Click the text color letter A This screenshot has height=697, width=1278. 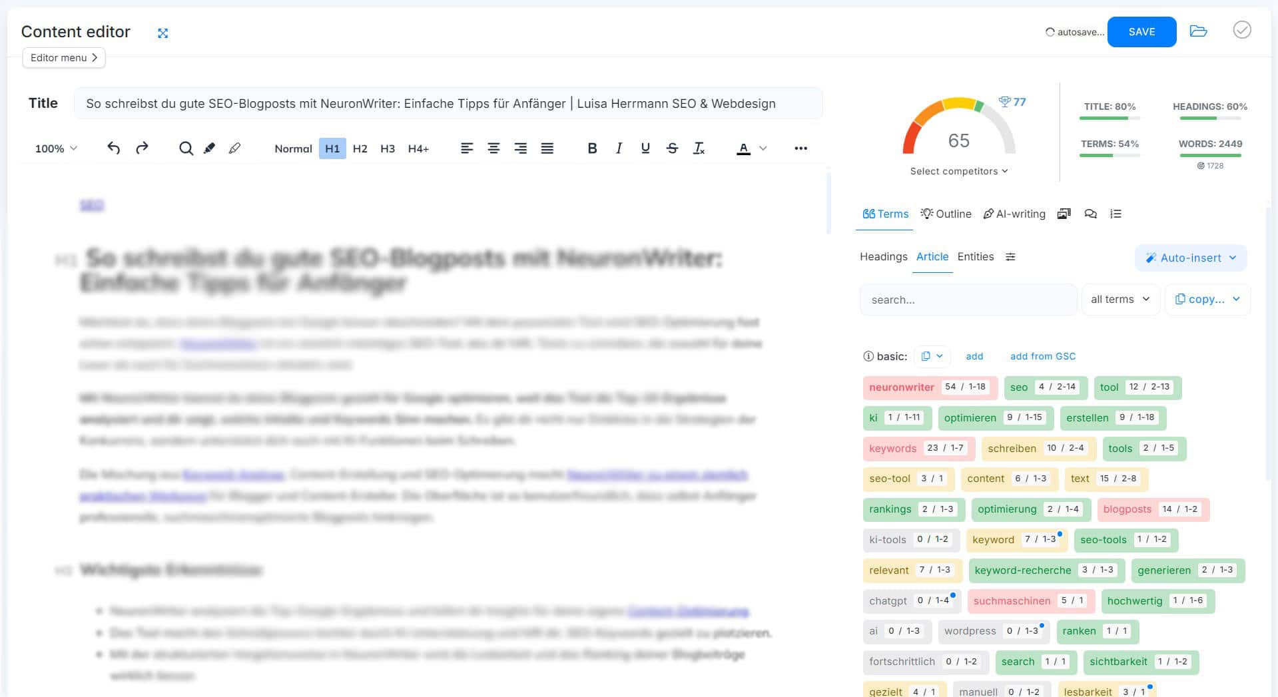click(744, 148)
